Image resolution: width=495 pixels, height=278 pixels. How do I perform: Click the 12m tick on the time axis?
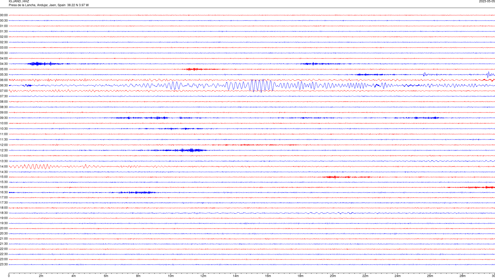pos(203,276)
